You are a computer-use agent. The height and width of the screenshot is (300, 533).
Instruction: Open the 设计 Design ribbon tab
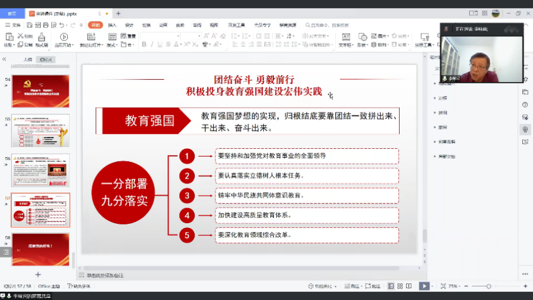pos(129,25)
